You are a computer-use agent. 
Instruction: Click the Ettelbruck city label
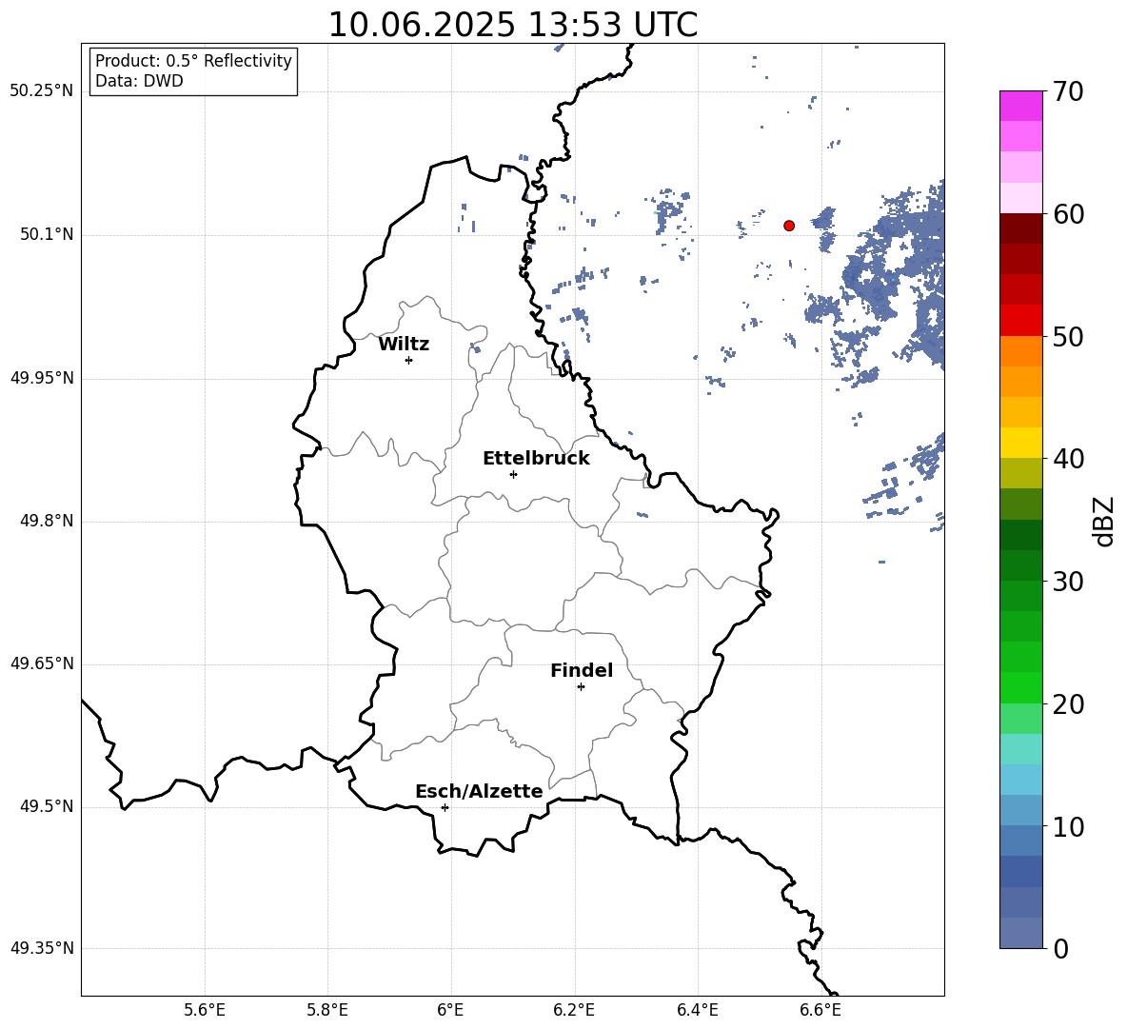coord(536,459)
